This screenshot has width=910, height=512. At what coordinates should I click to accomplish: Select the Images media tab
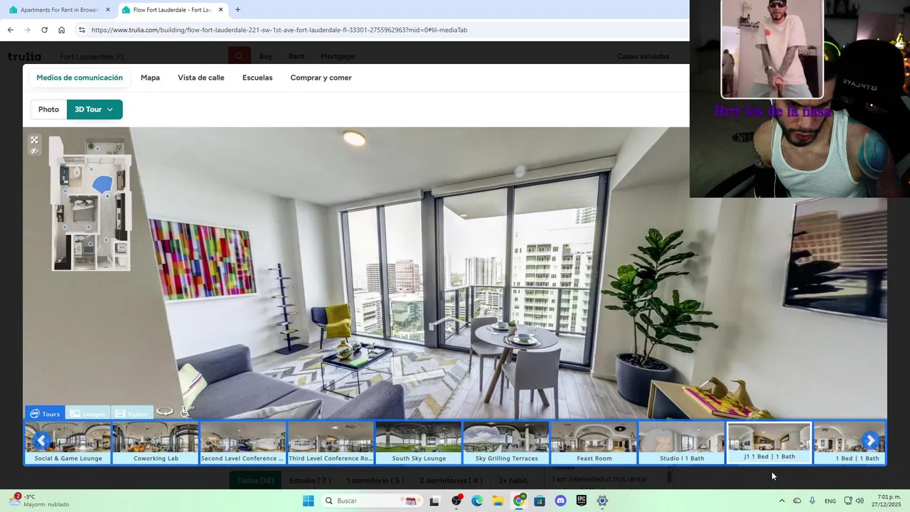point(87,413)
